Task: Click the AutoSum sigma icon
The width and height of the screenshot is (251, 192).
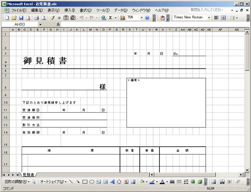Action: [110, 18]
